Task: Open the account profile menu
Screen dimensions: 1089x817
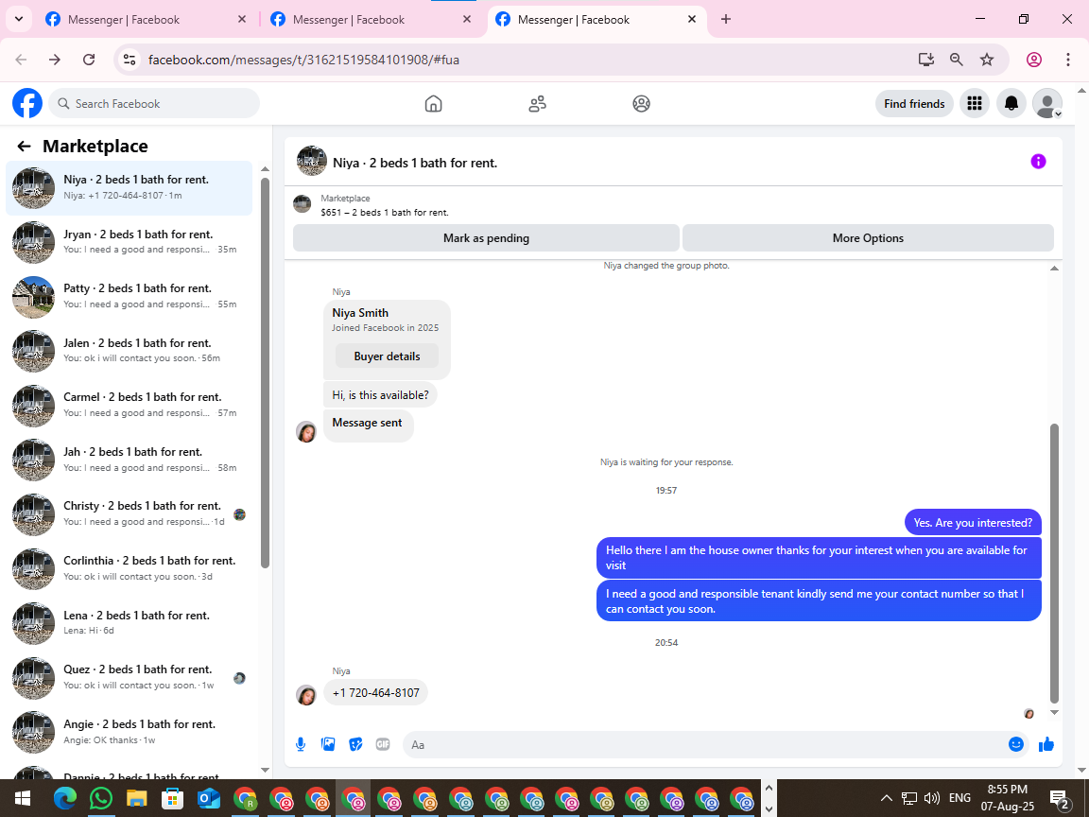Action: pyautogui.click(x=1047, y=103)
